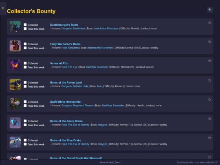
Task: Follow malygos boss link in Blue Drake row
Action: [102, 144]
